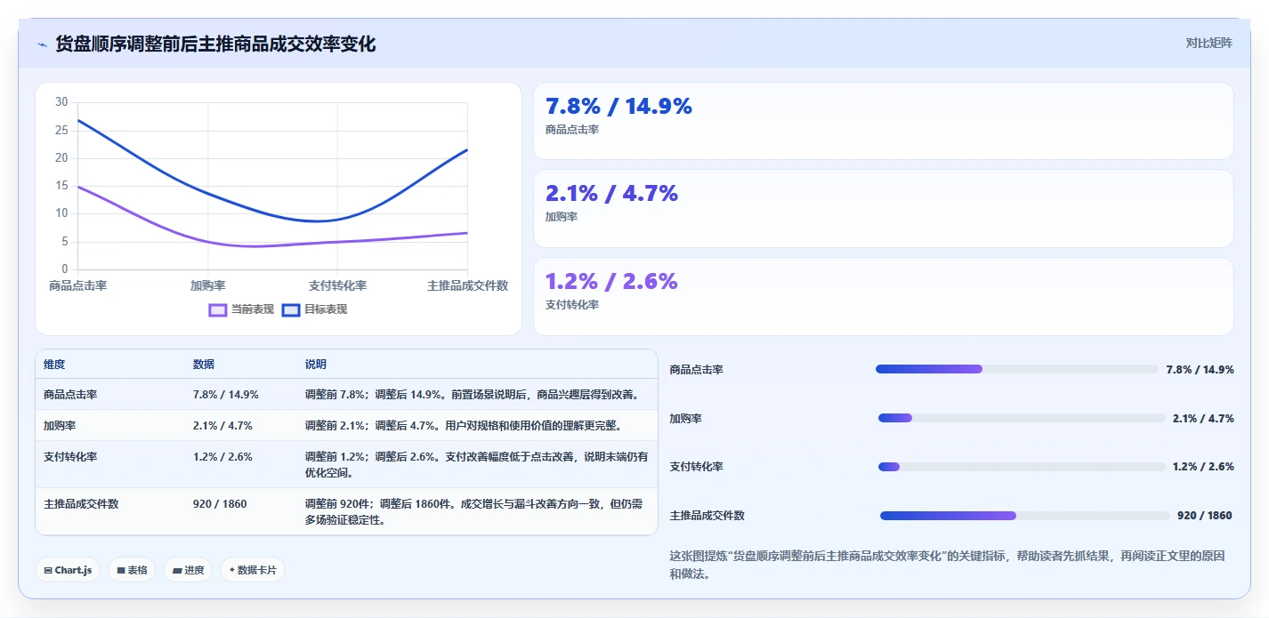
Task: Click the 主推品成交件数 x-axis label on the chart
Action: tap(467, 285)
